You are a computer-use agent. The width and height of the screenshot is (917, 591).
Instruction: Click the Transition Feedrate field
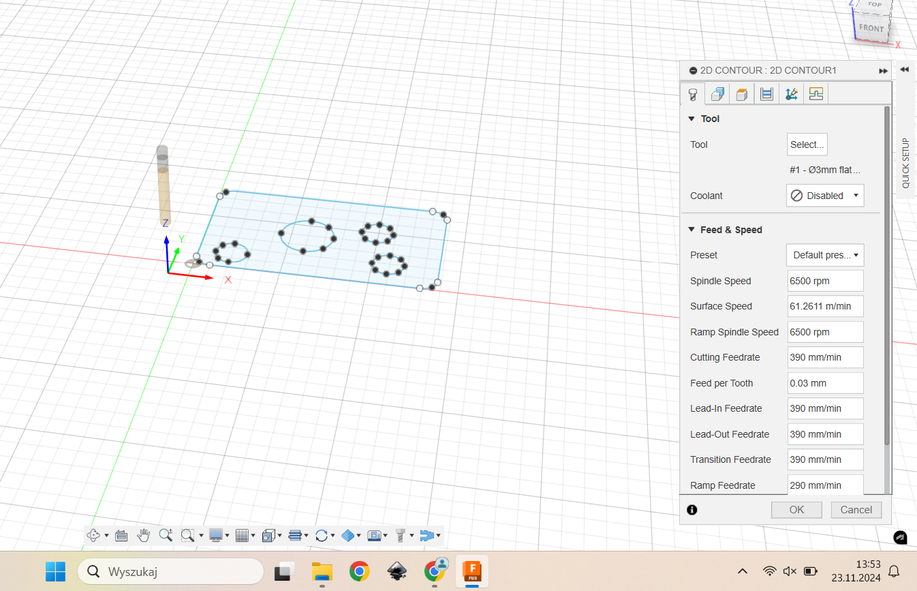(825, 459)
